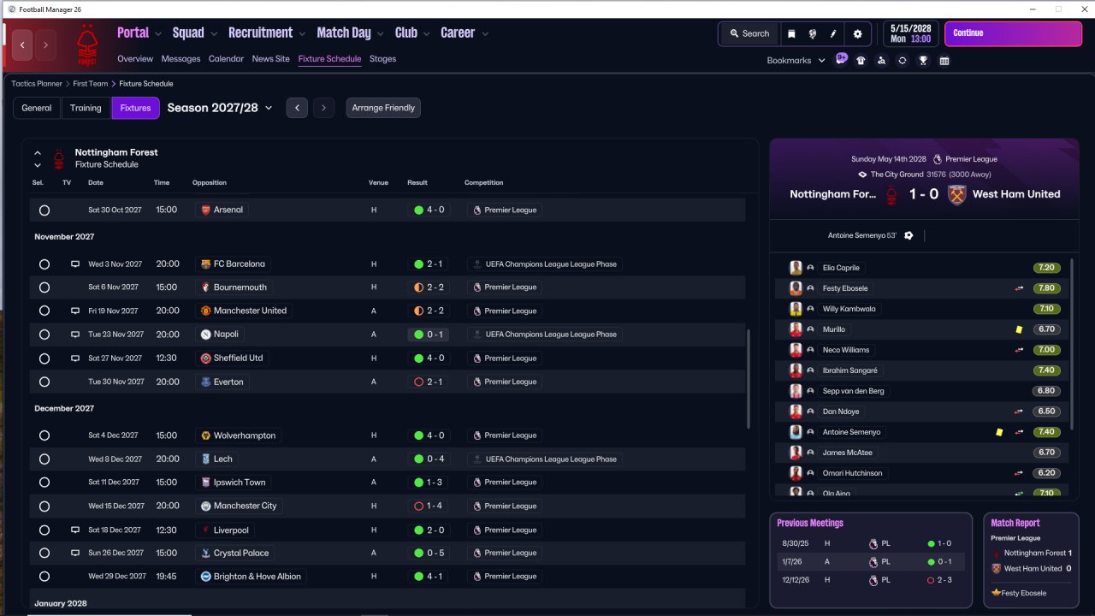Click the fixture list vertical scrollbar

749,380
